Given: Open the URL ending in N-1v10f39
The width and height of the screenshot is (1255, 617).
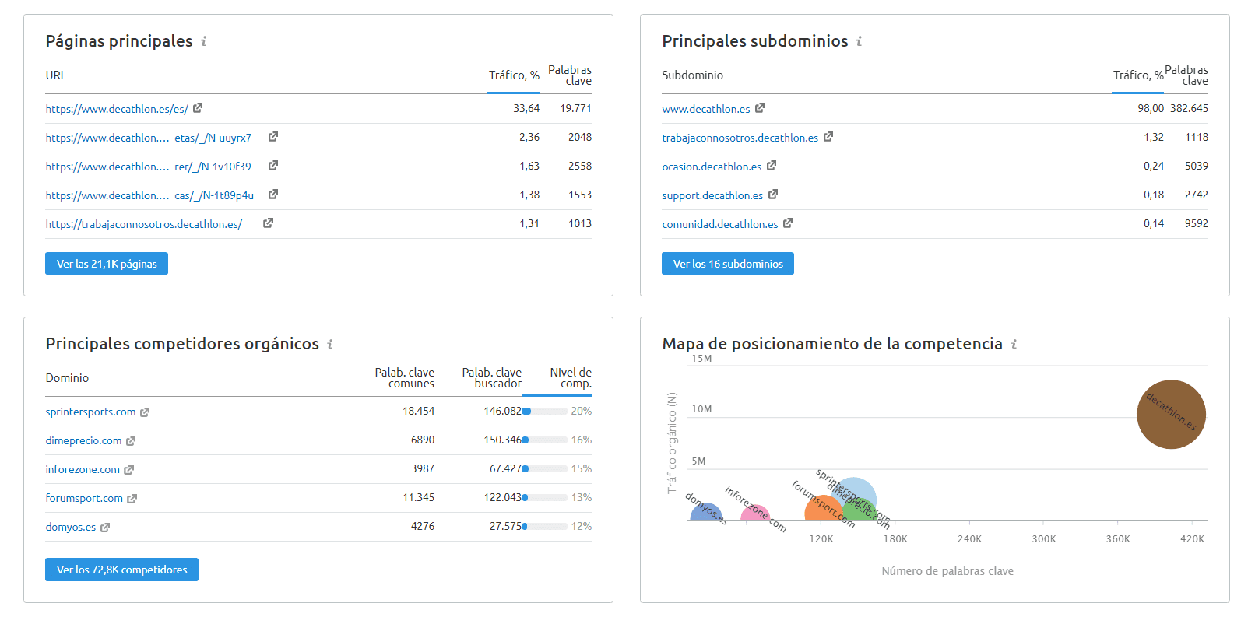Looking at the screenshot, I should [149, 167].
